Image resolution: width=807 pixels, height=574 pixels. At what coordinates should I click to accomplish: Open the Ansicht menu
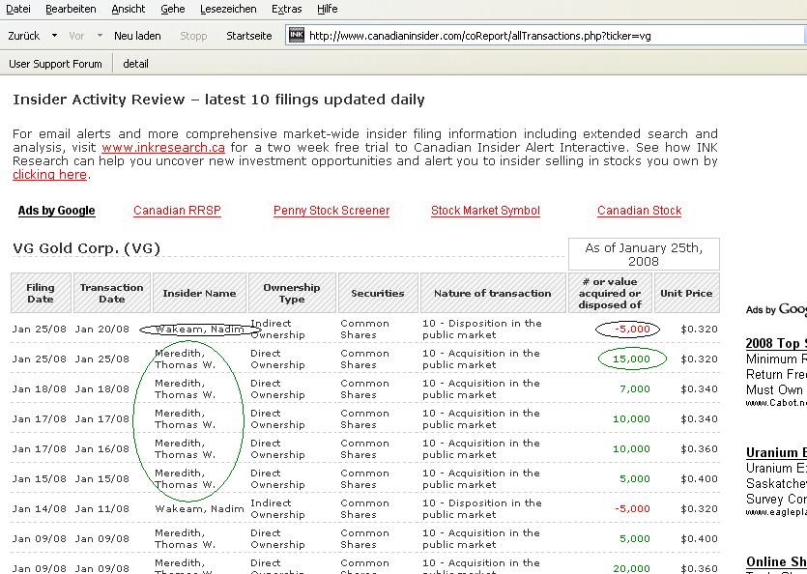tap(129, 9)
